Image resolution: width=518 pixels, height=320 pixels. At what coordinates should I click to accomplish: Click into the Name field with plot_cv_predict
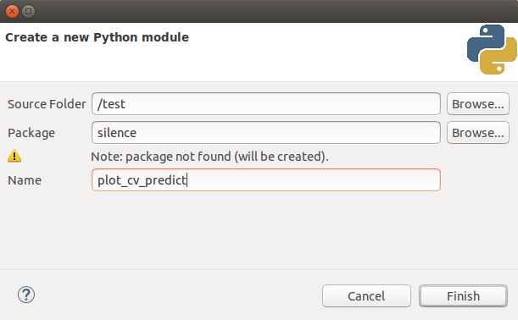(x=266, y=179)
